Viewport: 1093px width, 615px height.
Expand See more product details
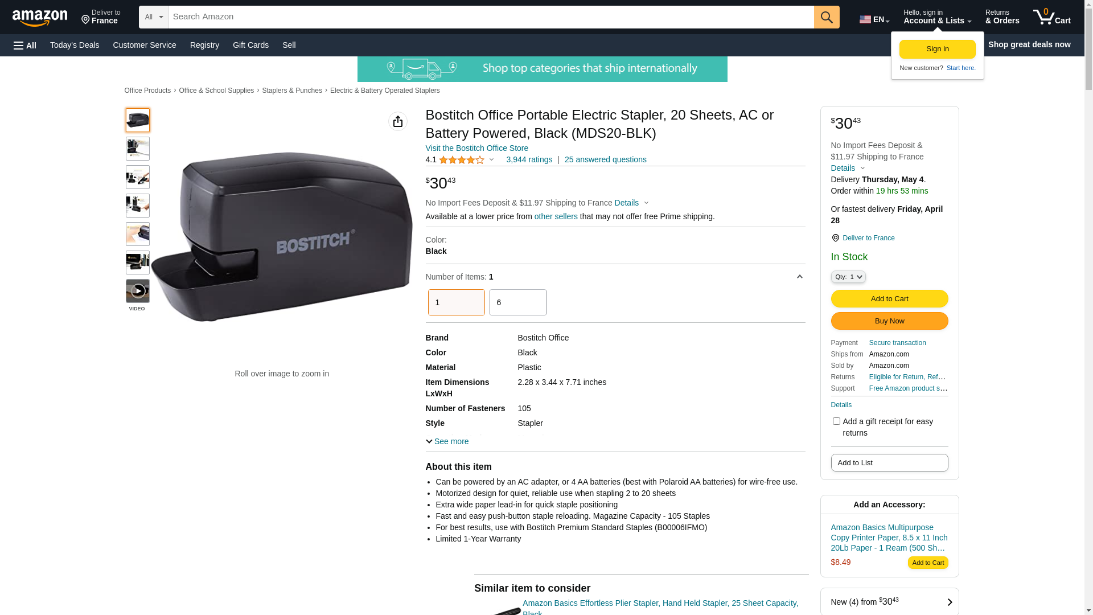click(x=447, y=441)
